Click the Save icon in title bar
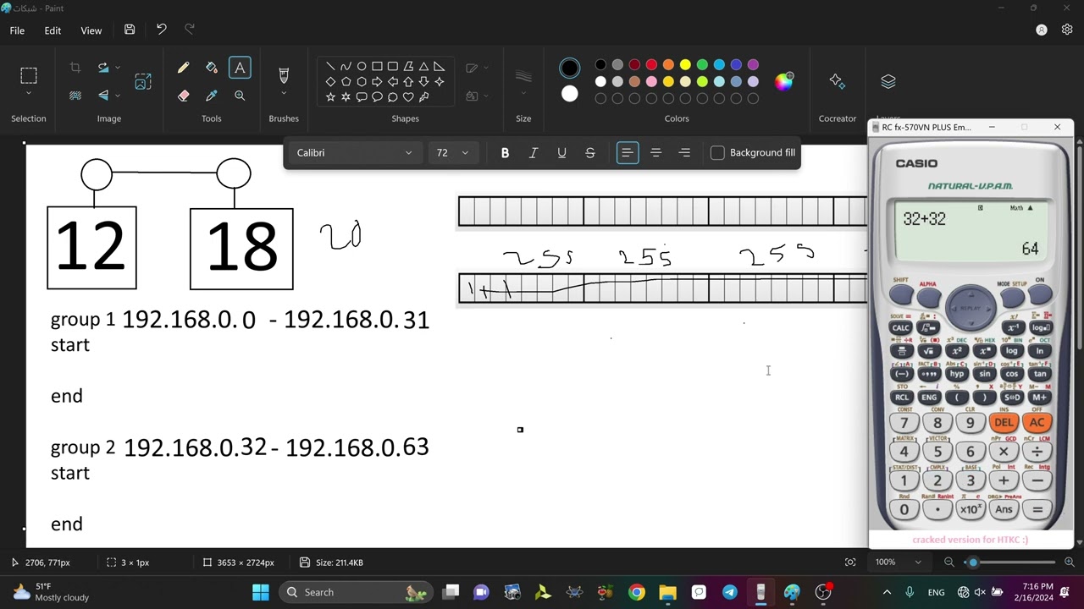The width and height of the screenshot is (1084, 609). click(x=130, y=30)
